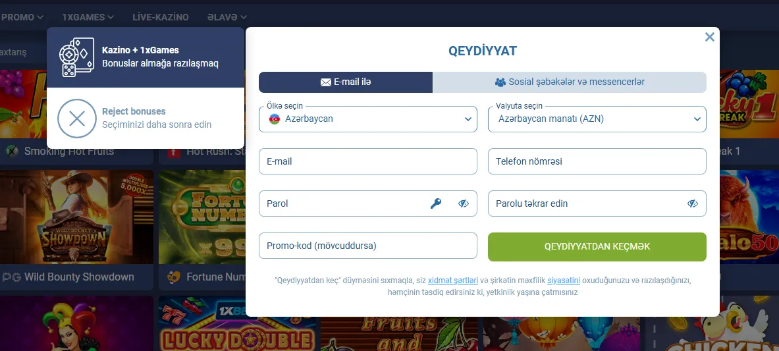Click Smoking Hot Fruits title text
The height and width of the screenshot is (351, 779).
(x=69, y=151)
